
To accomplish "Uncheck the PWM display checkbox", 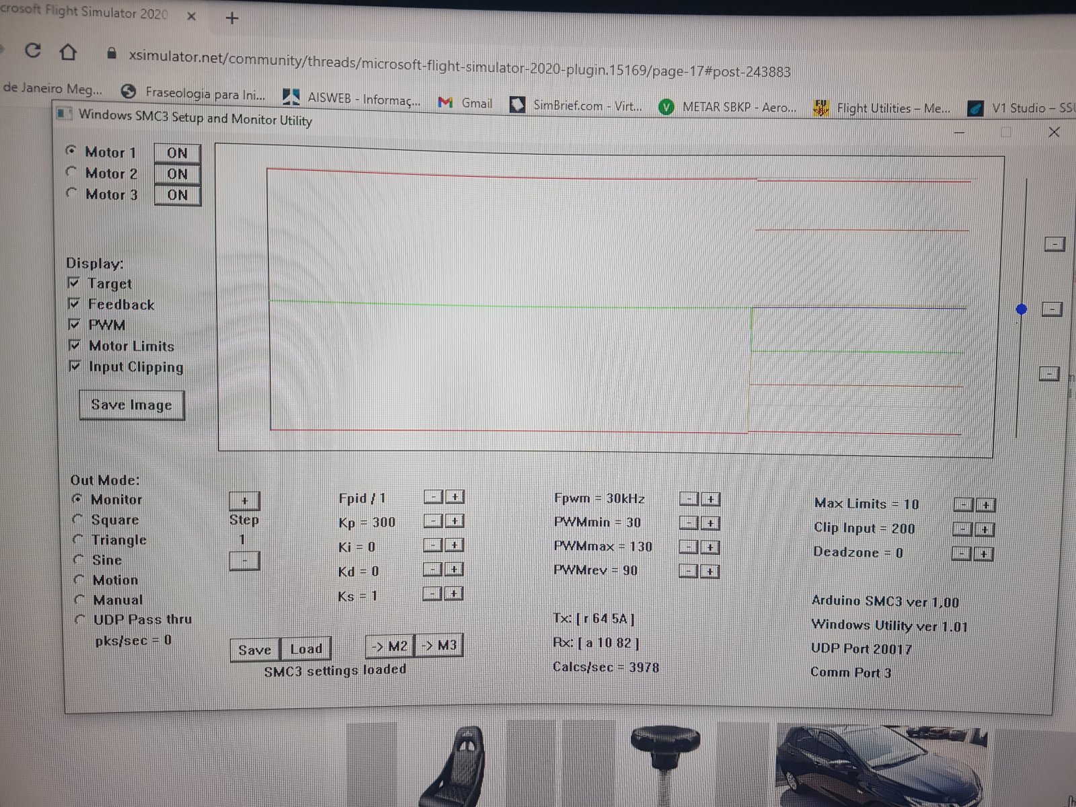I will [x=75, y=324].
